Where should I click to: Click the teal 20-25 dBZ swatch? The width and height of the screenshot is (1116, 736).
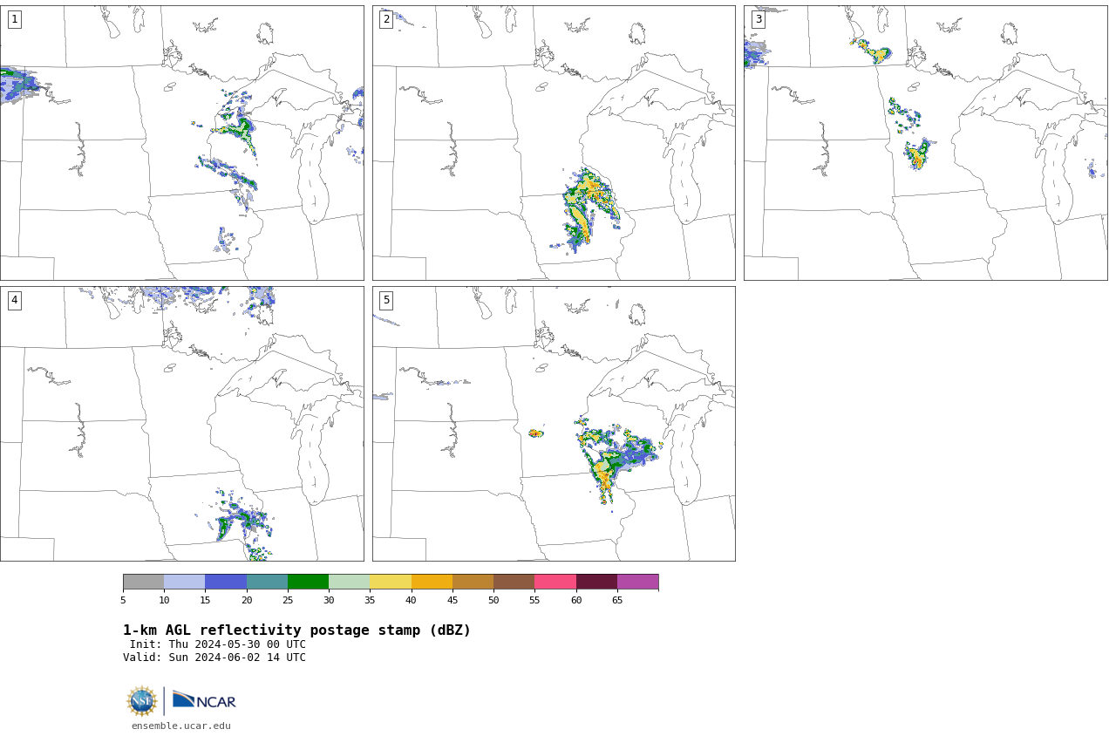(x=267, y=582)
